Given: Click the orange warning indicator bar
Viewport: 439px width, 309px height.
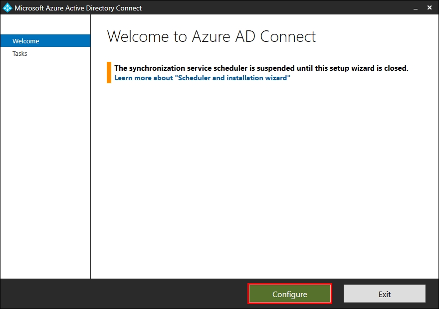Looking at the screenshot, I should tap(110, 72).
